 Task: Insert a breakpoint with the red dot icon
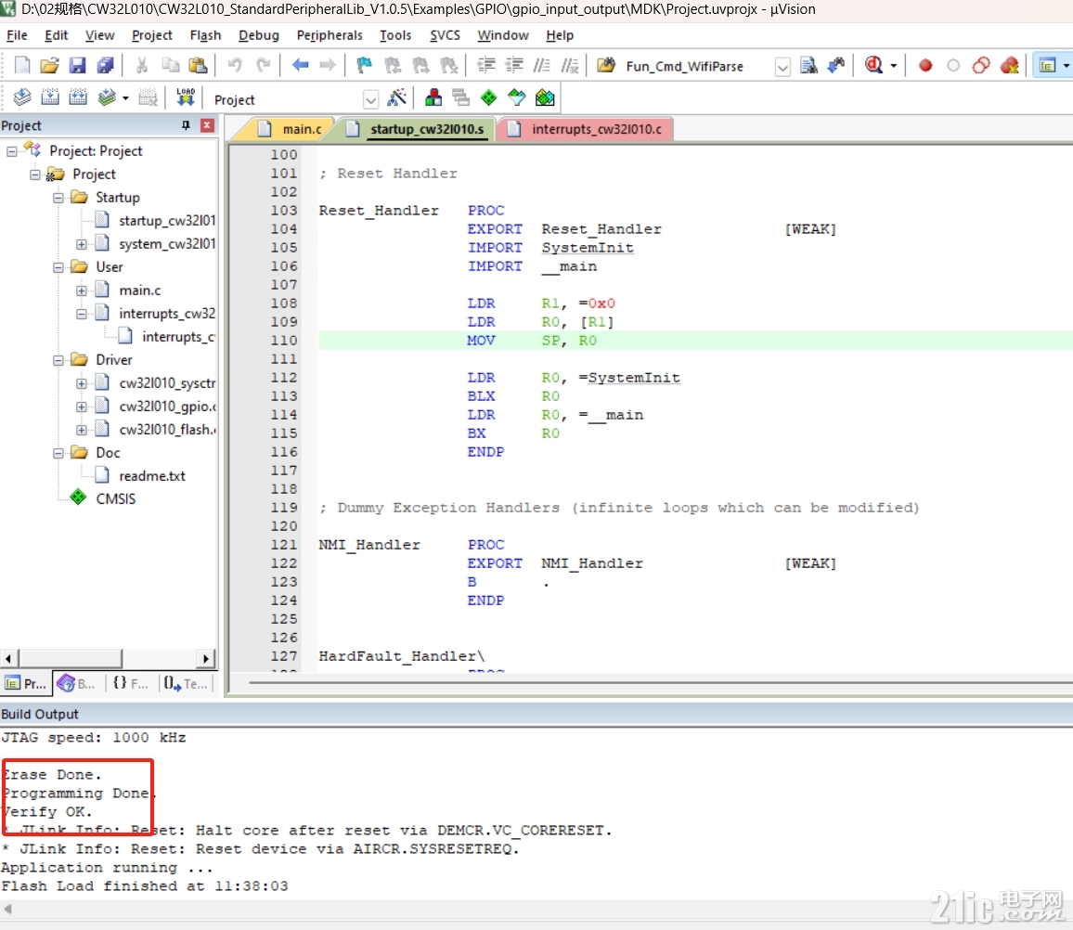coord(925,65)
